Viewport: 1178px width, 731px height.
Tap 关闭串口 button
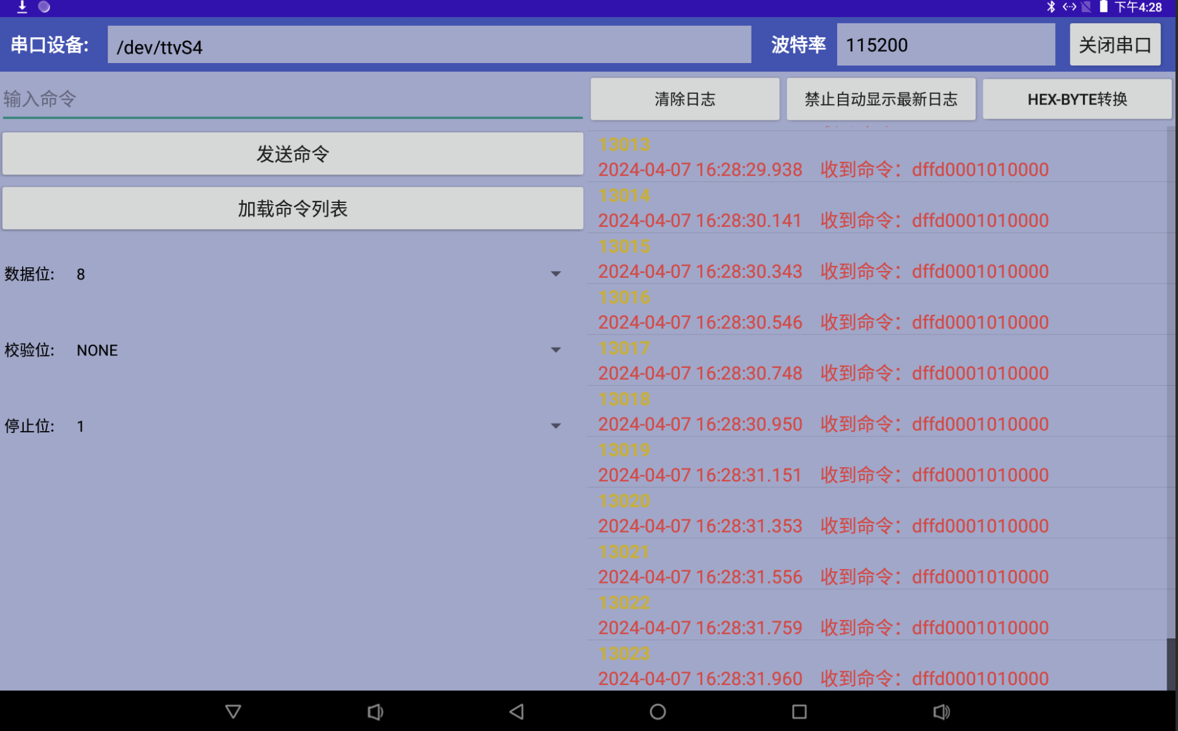1115,45
